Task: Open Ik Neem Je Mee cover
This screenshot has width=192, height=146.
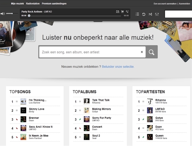Action: [23, 137]
